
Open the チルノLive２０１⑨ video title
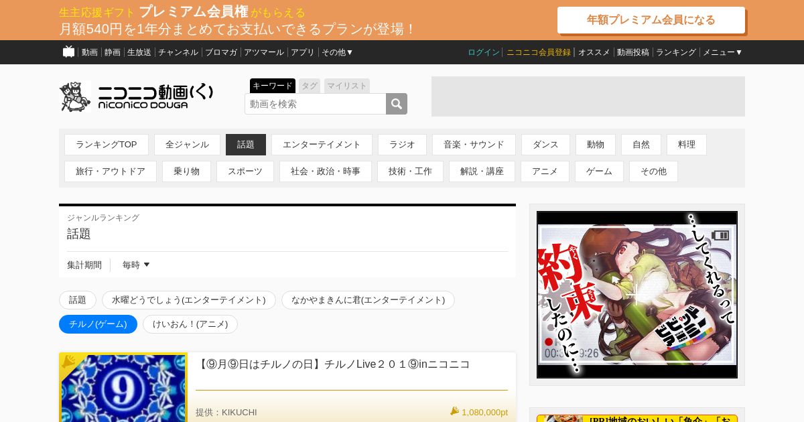(x=333, y=364)
